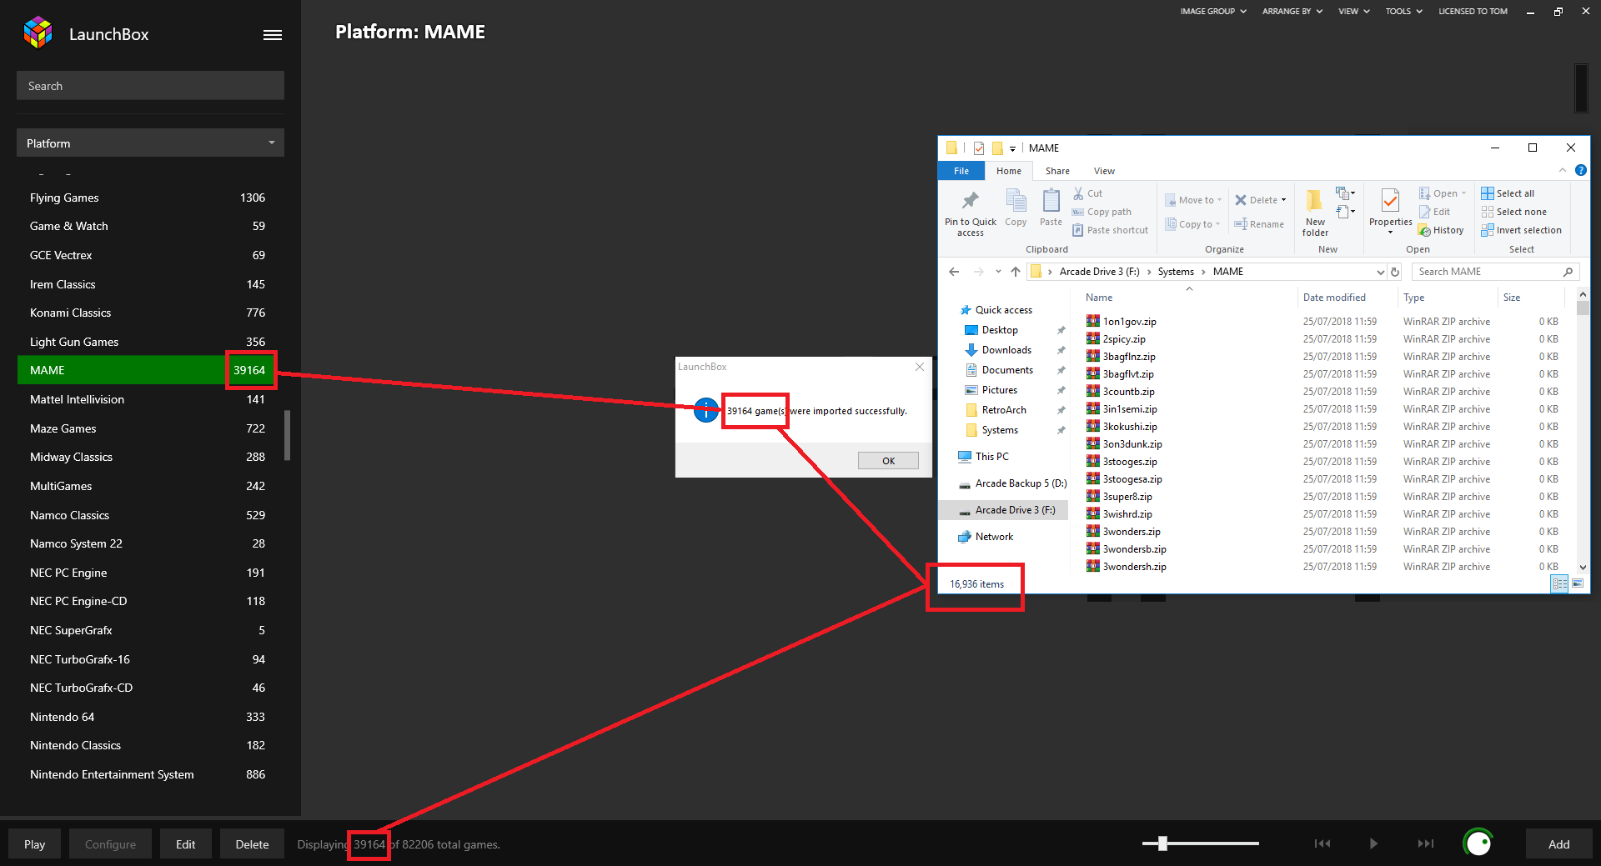The width and height of the screenshot is (1601, 866).
Task: Click Copy path in Explorer ribbon
Action: point(1102,212)
